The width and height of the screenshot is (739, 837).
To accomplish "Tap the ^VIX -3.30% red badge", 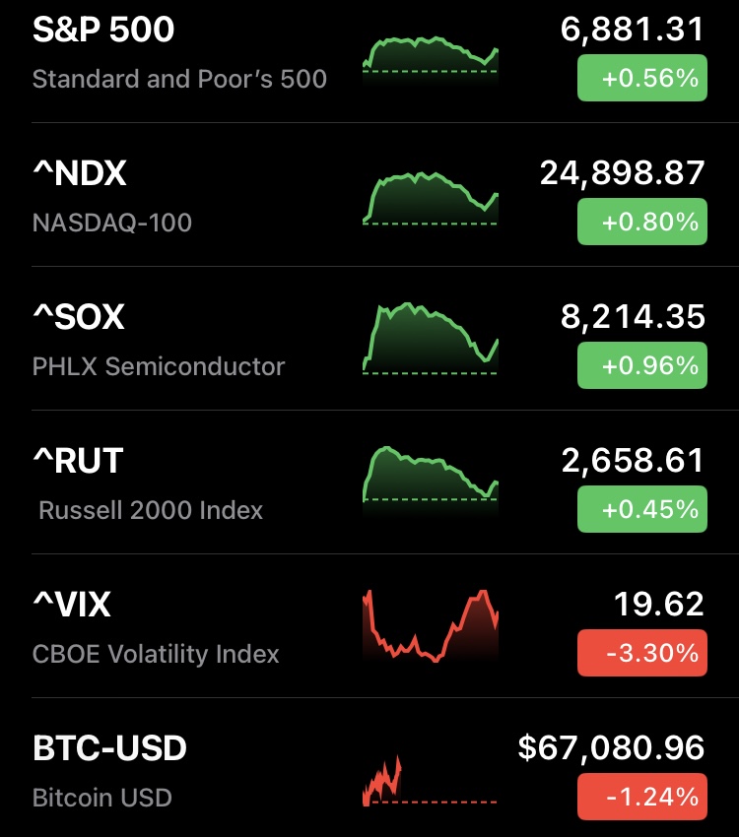I will click(x=641, y=652).
